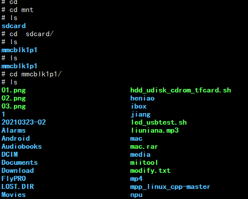248x199 pixels.
Task: Select the Download folder text
Action: [18, 170]
